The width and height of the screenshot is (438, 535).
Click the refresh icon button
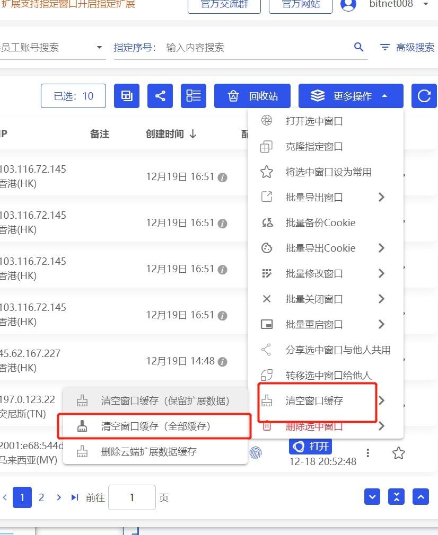[x=424, y=96]
